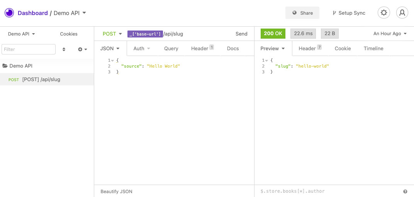Open the Preview mode dropdown
The height and width of the screenshot is (197, 414).
[273, 48]
